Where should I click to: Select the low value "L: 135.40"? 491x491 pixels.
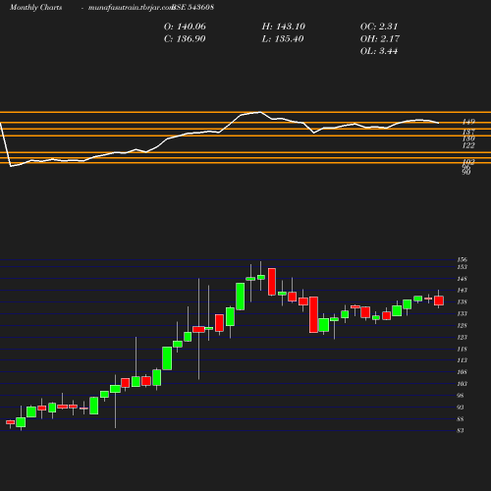pyautogui.click(x=283, y=39)
